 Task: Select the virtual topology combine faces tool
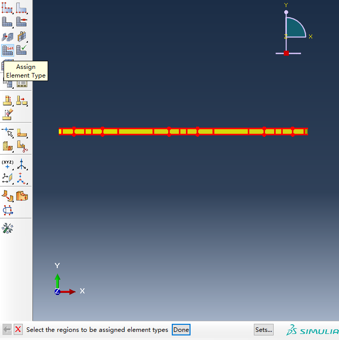(8, 101)
